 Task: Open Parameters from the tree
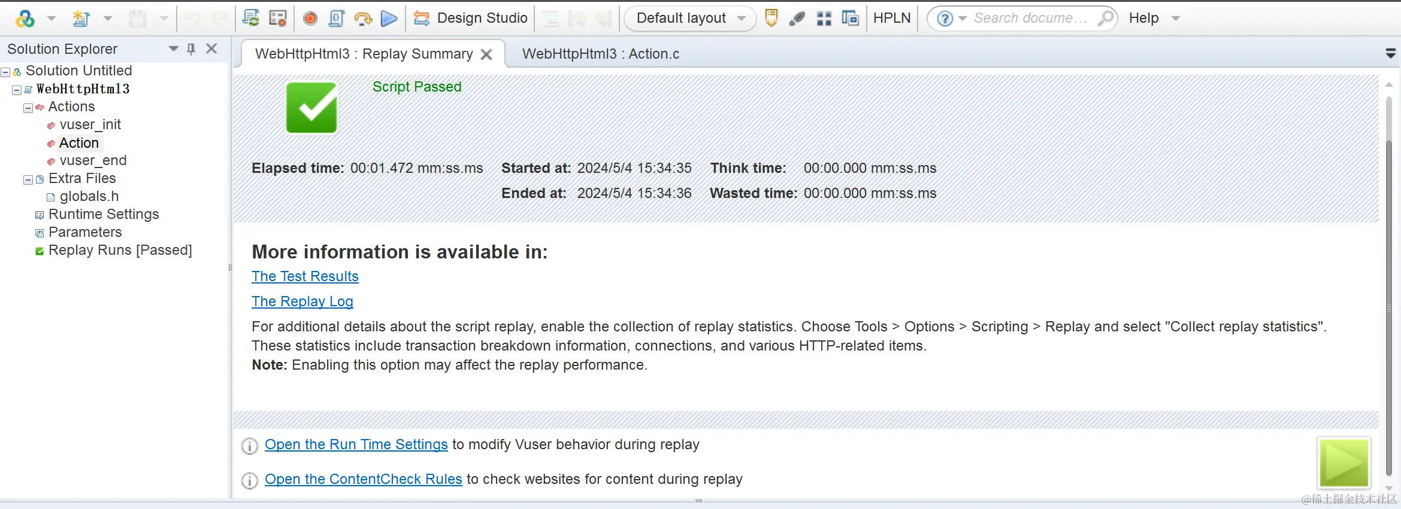click(85, 232)
